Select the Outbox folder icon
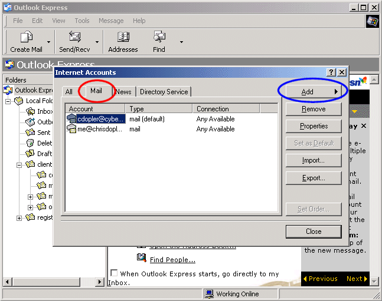 (31, 122)
